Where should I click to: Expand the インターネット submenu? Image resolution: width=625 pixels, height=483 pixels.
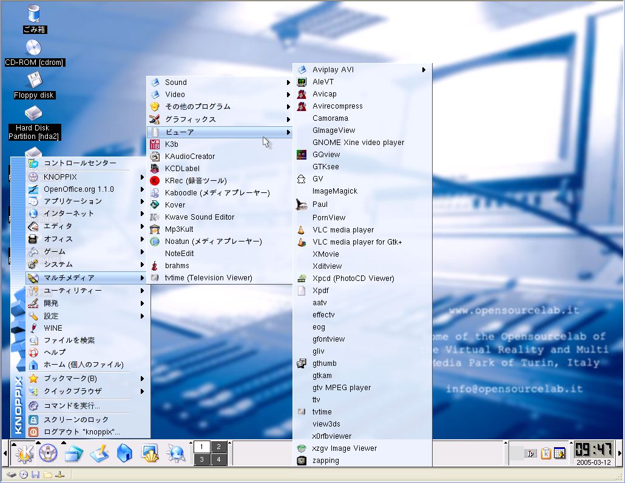point(86,214)
